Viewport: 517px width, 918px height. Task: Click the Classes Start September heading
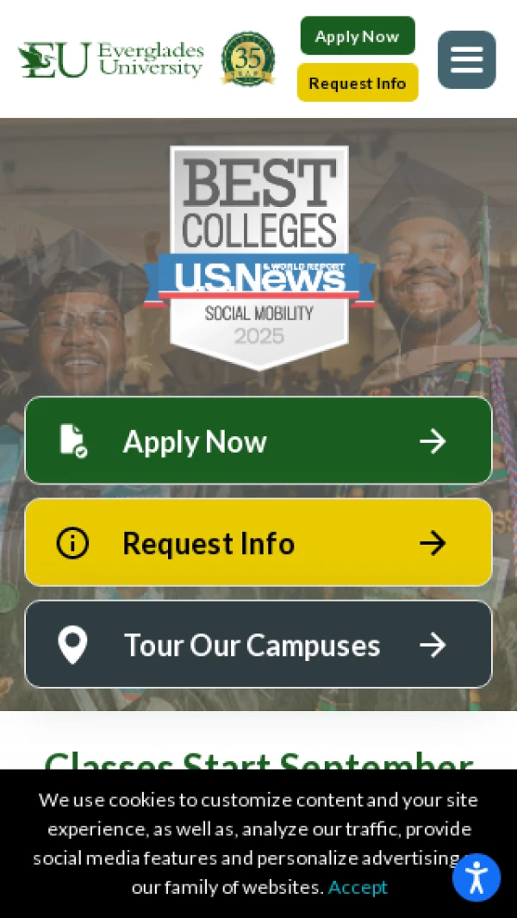pyautogui.click(x=258, y=759)
